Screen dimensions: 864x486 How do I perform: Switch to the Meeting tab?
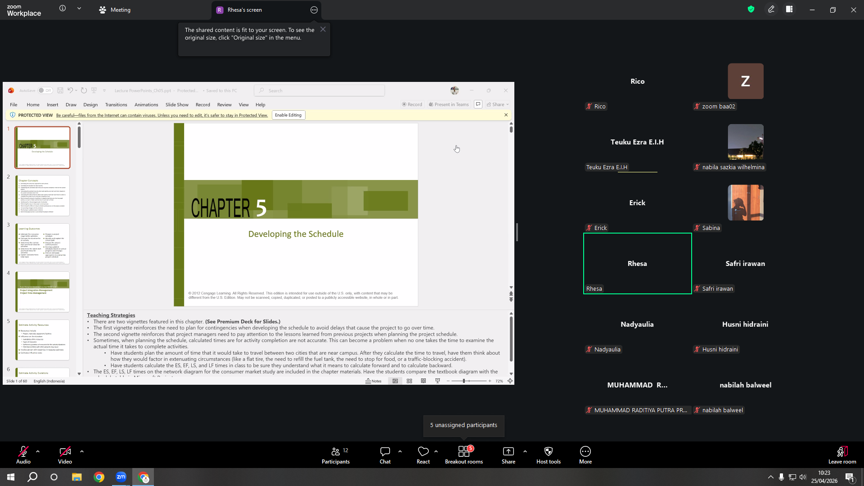115,10
